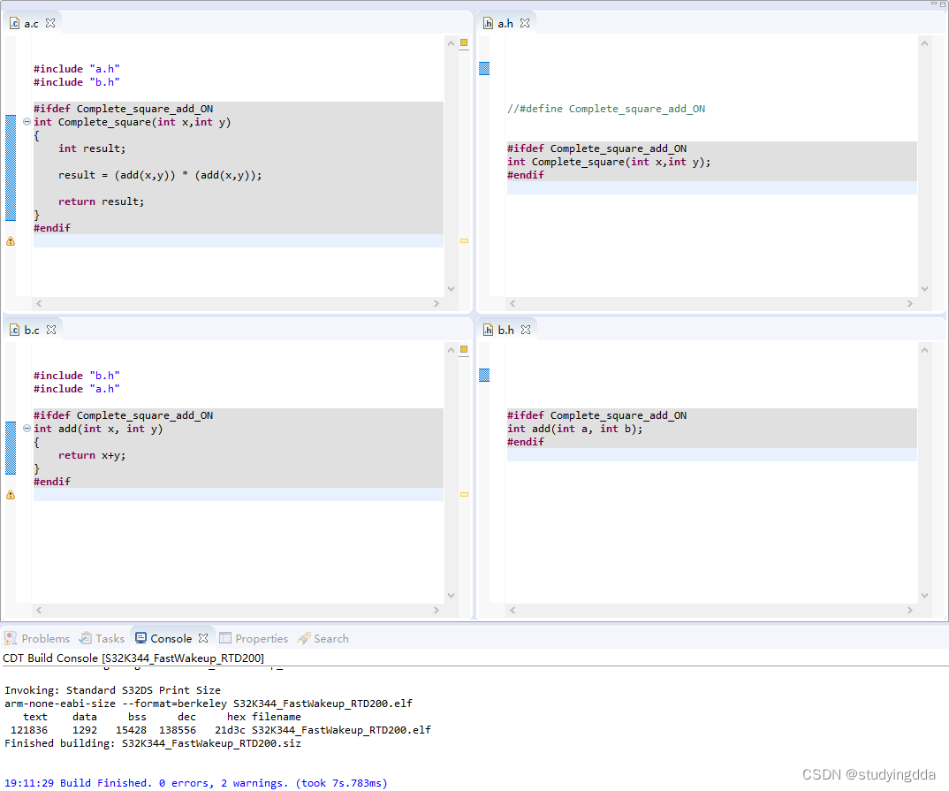Click 'CDT Build Console' title text
Image resolution: width=949 pixels, height=791 pixels.
[x=50, y=658]
